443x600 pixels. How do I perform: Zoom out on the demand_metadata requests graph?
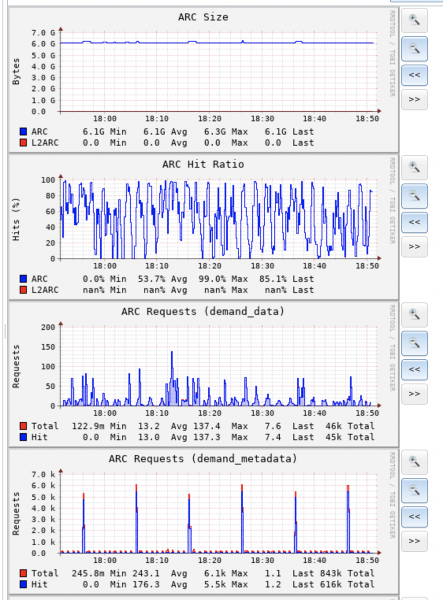414,490
